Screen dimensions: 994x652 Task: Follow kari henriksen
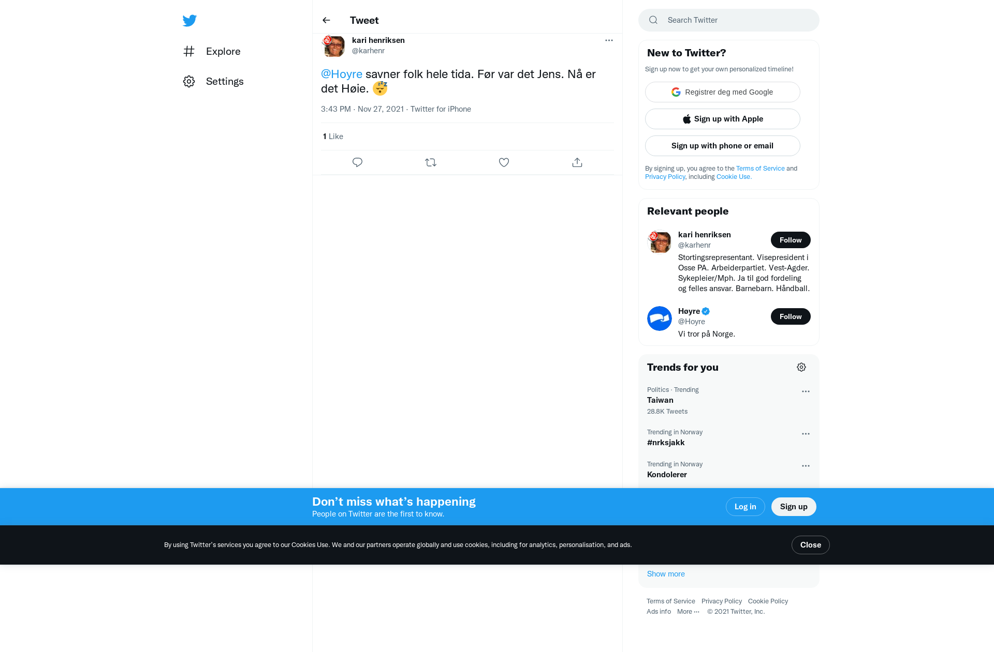pyautogui.click(x=791, y=240)
